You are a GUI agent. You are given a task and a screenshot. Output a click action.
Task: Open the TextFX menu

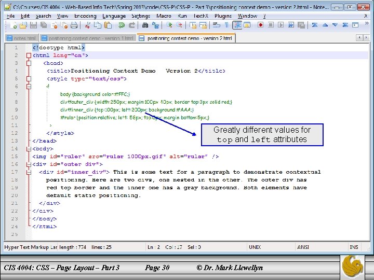pyautogui.click(x=201, y=16)
